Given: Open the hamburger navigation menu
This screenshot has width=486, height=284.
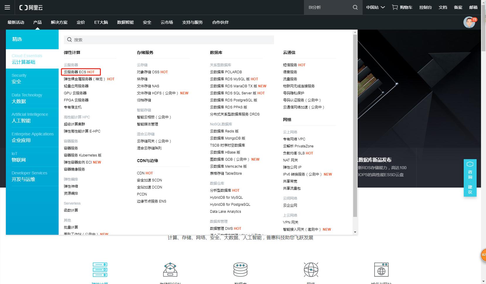Looking at the screenshot, I should 7,7.
